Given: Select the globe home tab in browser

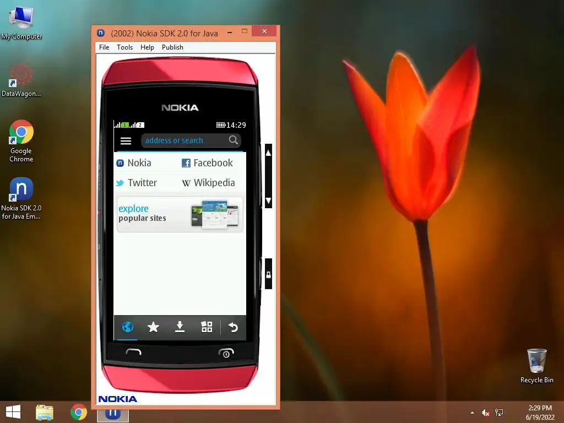Looking at the screenshot, I should click(127, 327).
